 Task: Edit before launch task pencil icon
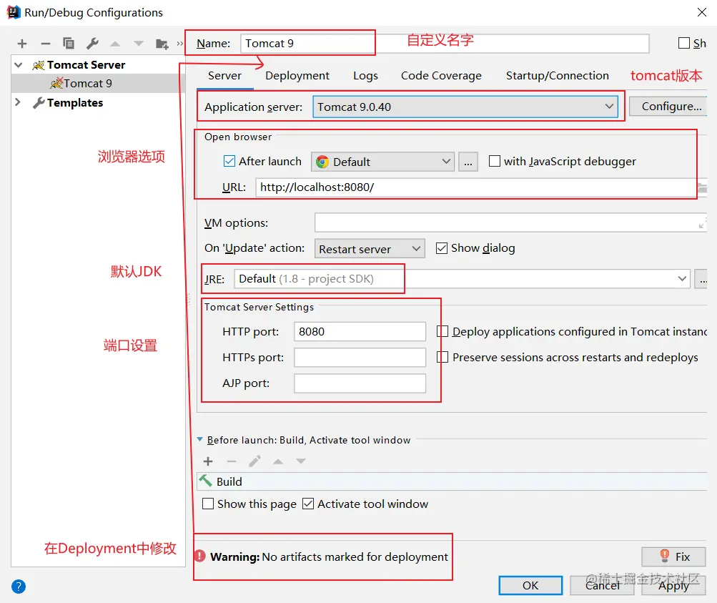click(x=254, y=461)
